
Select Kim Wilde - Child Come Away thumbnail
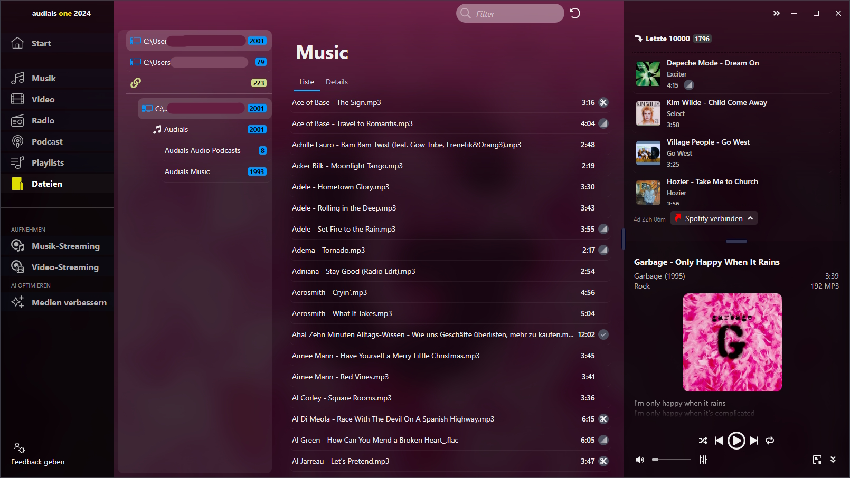[648, 113]
